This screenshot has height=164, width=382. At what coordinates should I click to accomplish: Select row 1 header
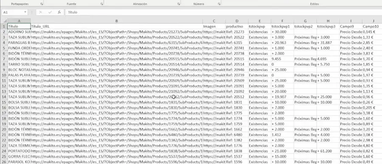pyautogui.click(x=4, y=27)
